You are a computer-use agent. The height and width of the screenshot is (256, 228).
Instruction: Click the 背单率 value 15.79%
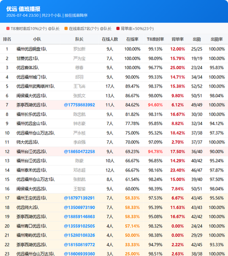pyautogui.click(x=178, y=58)
